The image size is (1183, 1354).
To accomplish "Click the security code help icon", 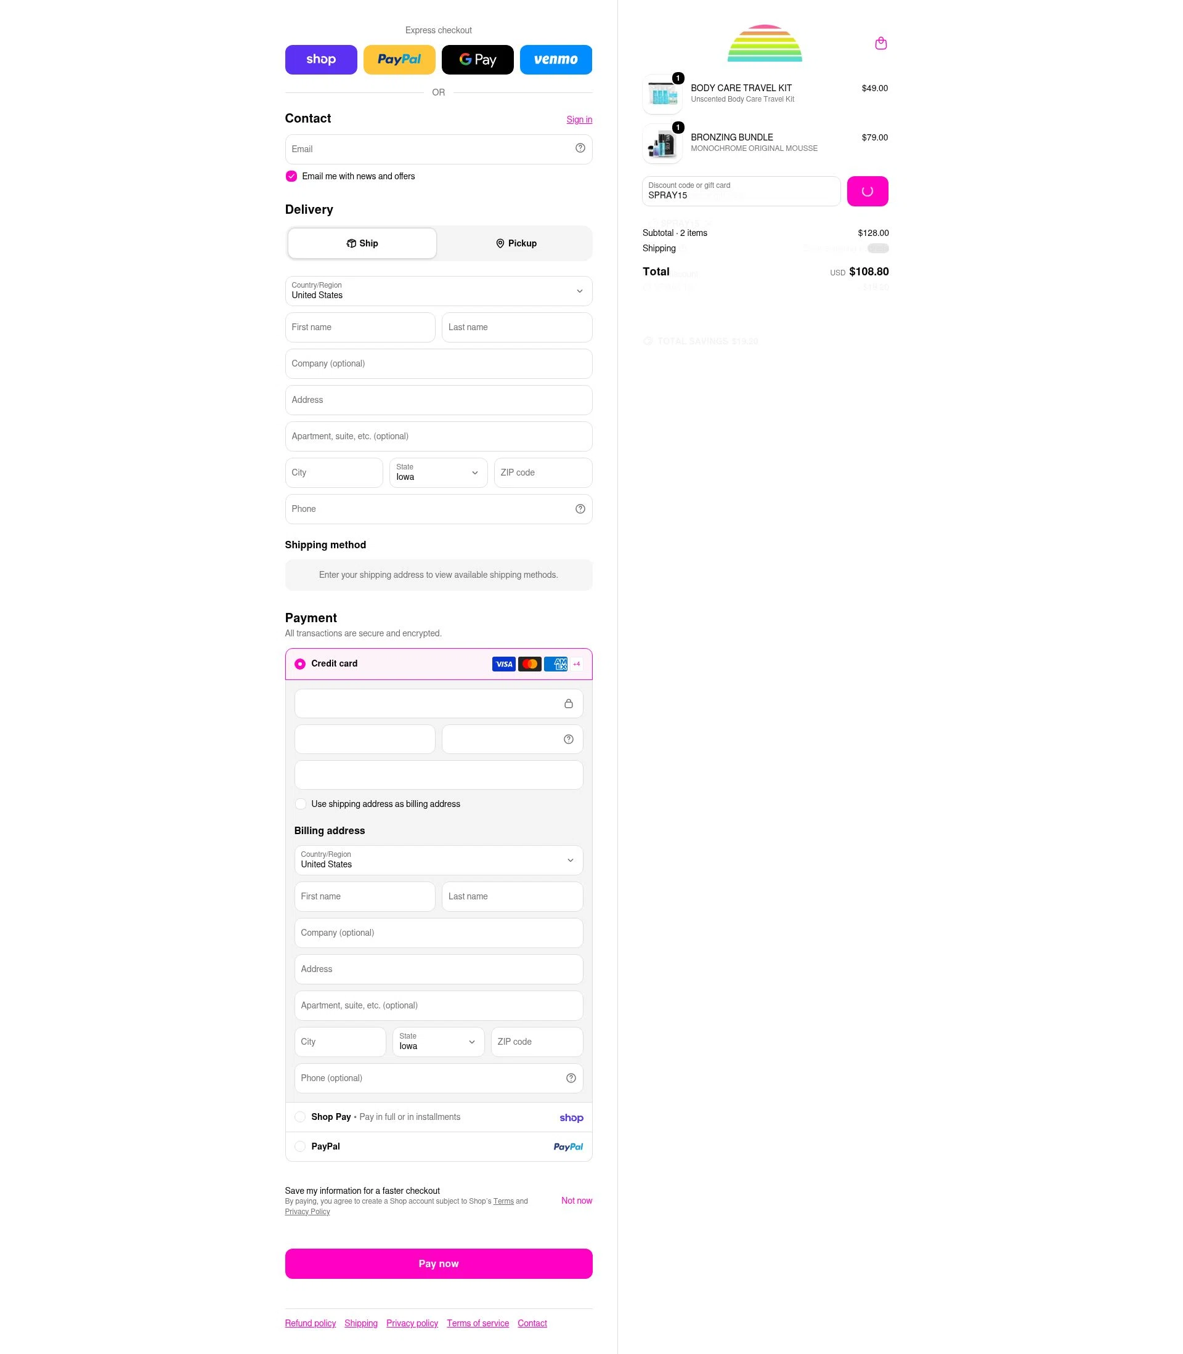I will coord(568,739).
